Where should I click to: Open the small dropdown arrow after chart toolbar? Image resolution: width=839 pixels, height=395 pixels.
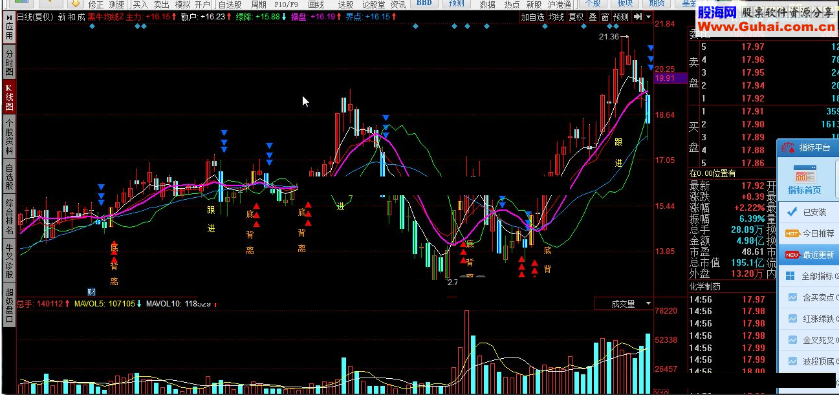(648, 17)
